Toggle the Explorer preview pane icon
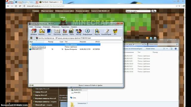This screenshot has width=191, height=107. pos(171,49)
